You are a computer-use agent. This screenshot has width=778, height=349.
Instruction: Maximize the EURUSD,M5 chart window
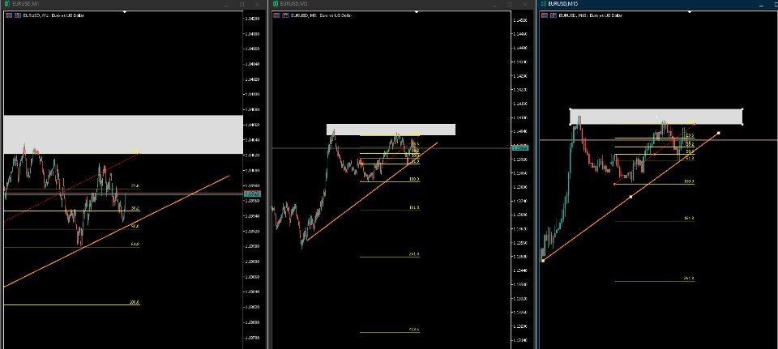coord(510,5)
